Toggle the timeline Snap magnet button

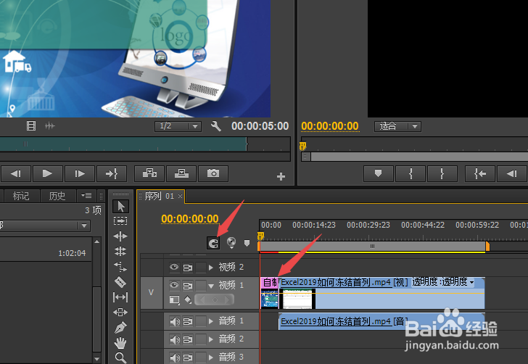tap(213, 243)
